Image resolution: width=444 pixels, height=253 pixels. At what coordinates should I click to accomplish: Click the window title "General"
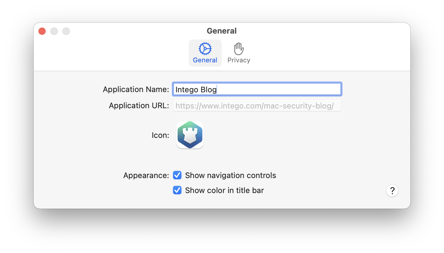(x=222, y=31)
